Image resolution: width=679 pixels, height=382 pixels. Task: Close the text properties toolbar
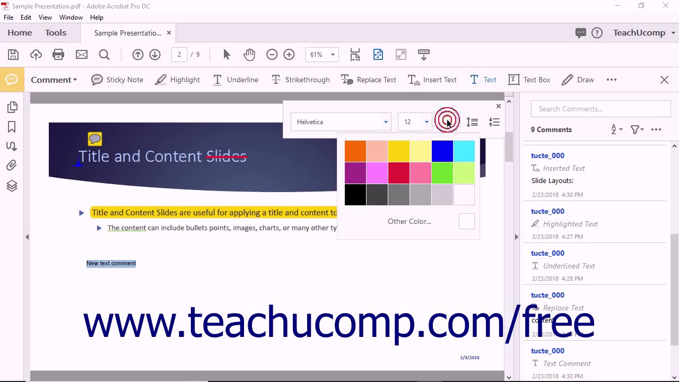click(x=498, y=106)
